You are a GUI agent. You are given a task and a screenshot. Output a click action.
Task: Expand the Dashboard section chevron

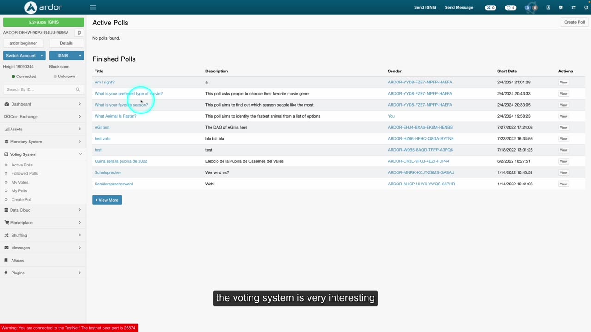tap(80, 104)
